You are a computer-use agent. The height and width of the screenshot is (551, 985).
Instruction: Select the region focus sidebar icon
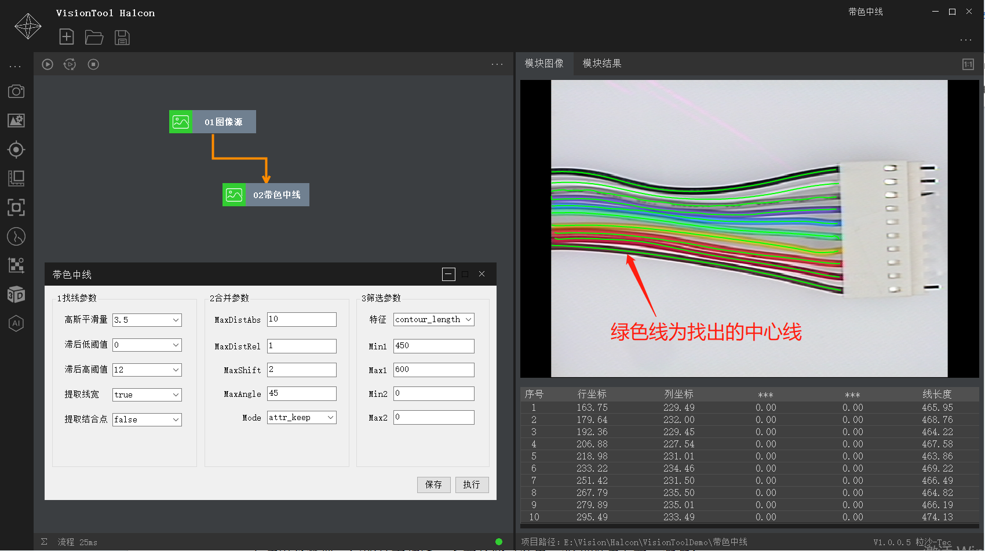pyautogui.click(x=16, y=207)
